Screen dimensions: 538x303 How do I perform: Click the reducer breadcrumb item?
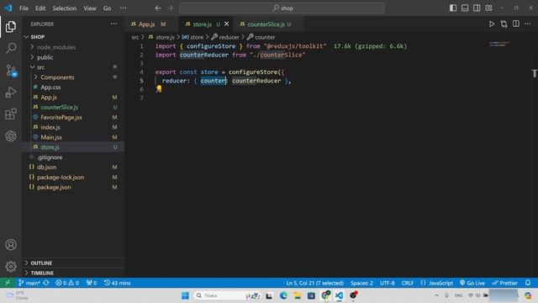pos(225,37)
